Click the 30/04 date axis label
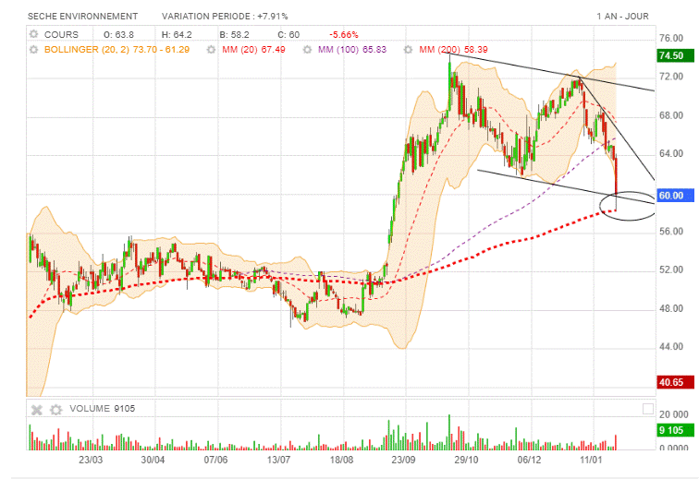The height and width of the screenshot is (479, 699). [153, 460]
